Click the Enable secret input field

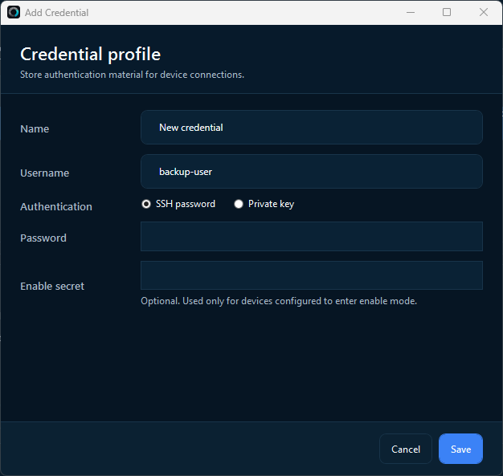[x=312, y=275]
